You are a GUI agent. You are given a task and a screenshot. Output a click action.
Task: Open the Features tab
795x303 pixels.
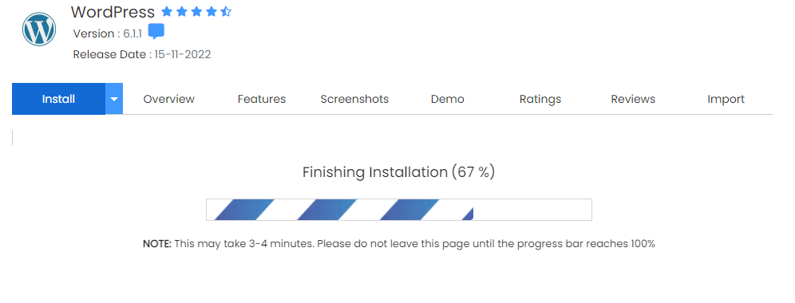[x=262, y=99]
